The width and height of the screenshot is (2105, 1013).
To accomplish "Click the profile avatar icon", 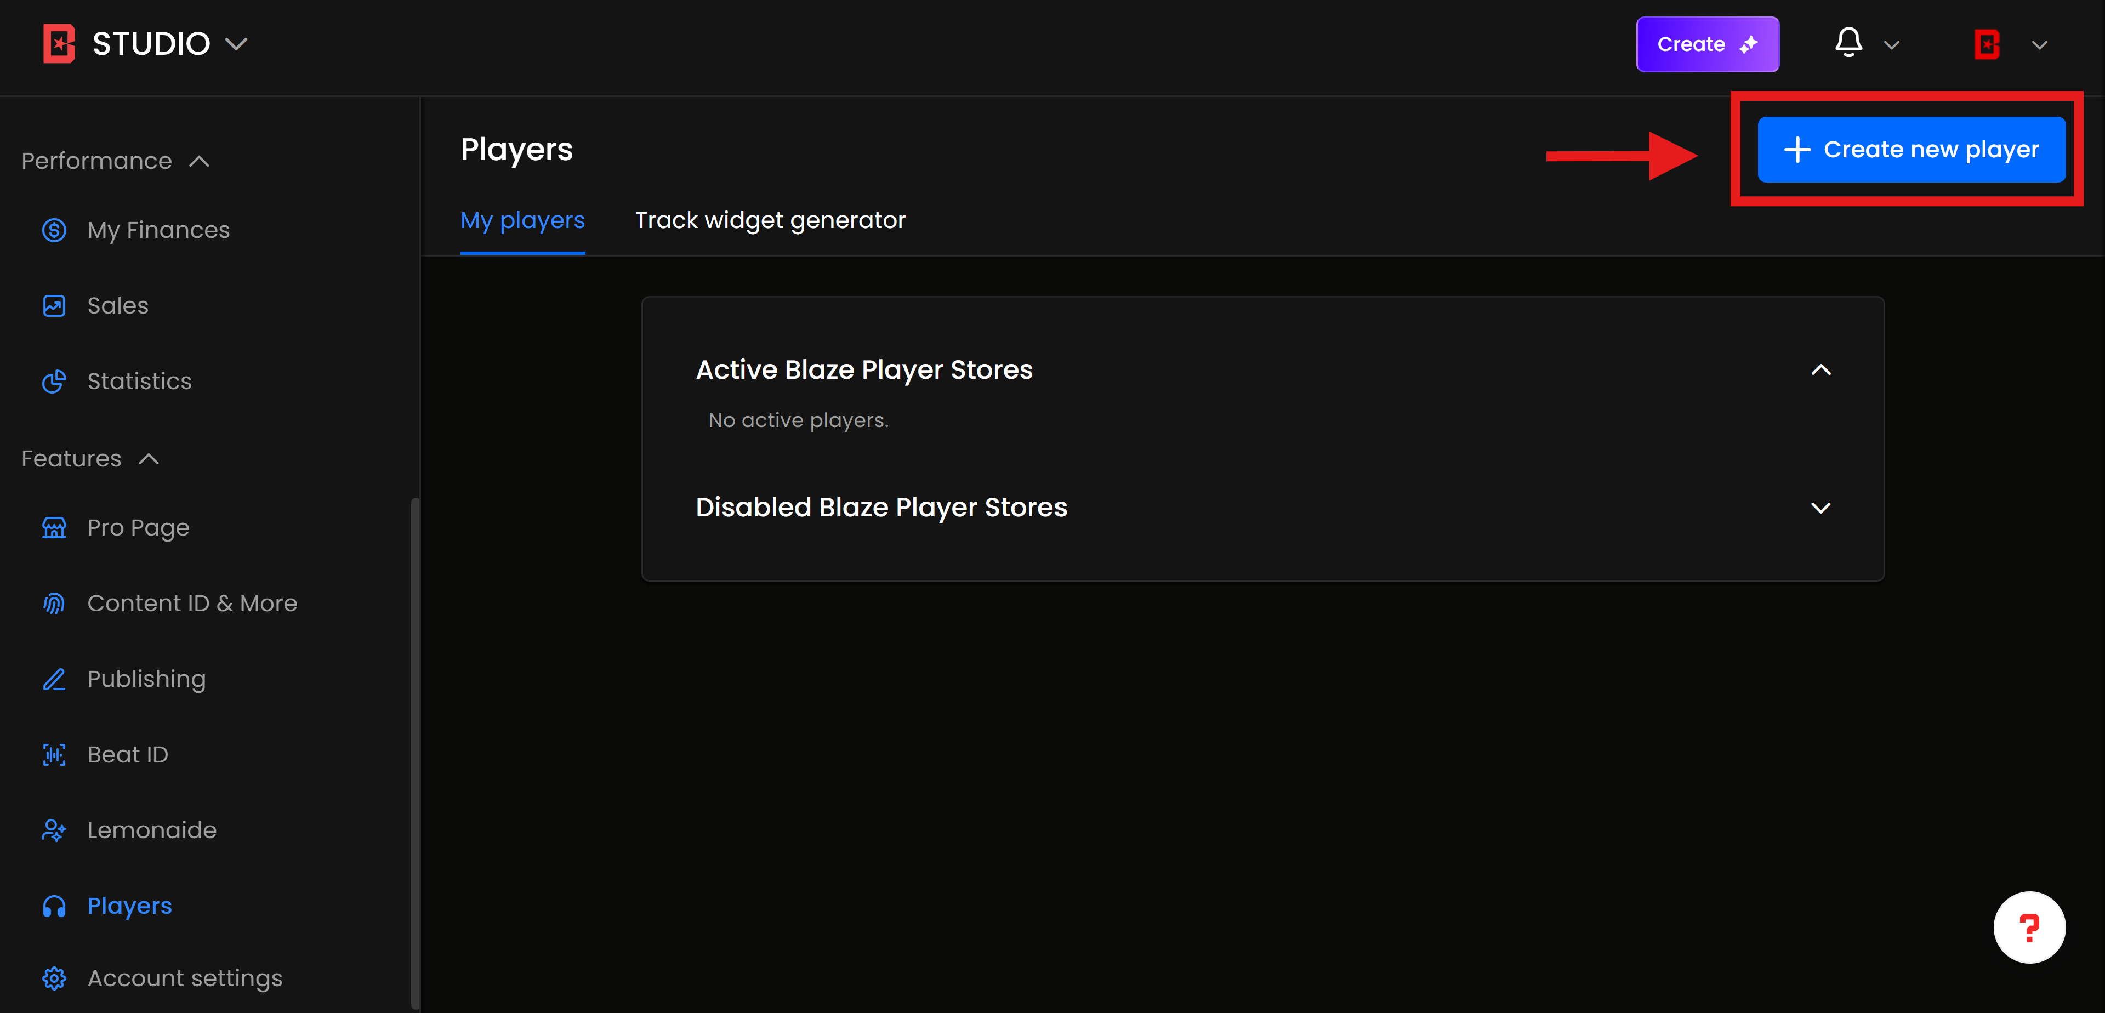I will 1987,44.
